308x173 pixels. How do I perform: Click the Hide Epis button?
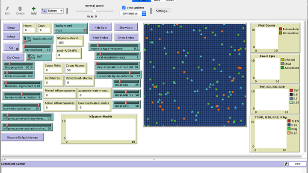click(x=101, y=27)
